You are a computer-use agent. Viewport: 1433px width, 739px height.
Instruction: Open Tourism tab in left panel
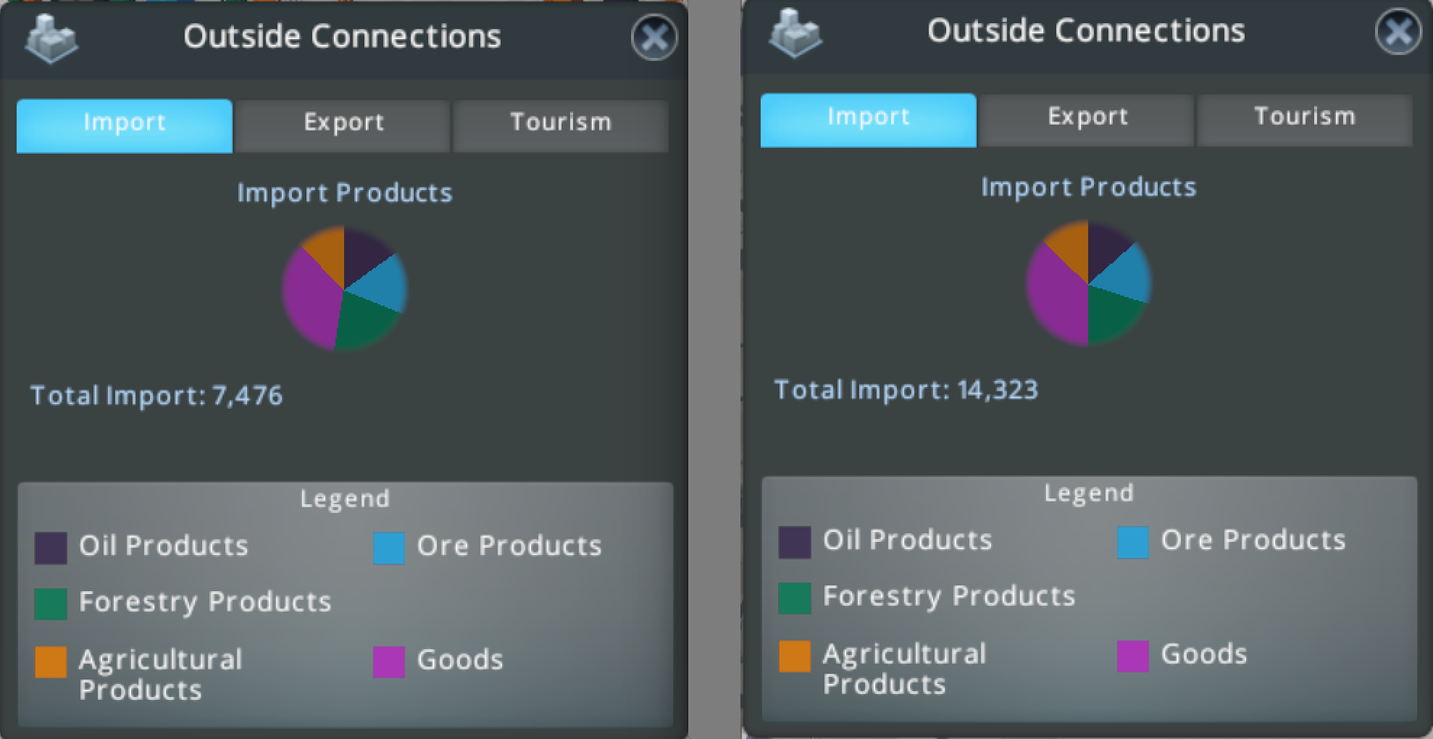pyautogui.click(x=561, y=123)
